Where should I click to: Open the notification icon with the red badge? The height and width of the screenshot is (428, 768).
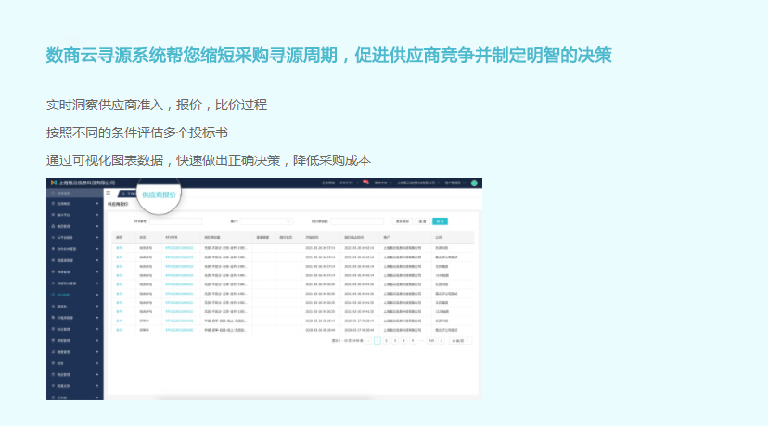(x=365, y=183)
